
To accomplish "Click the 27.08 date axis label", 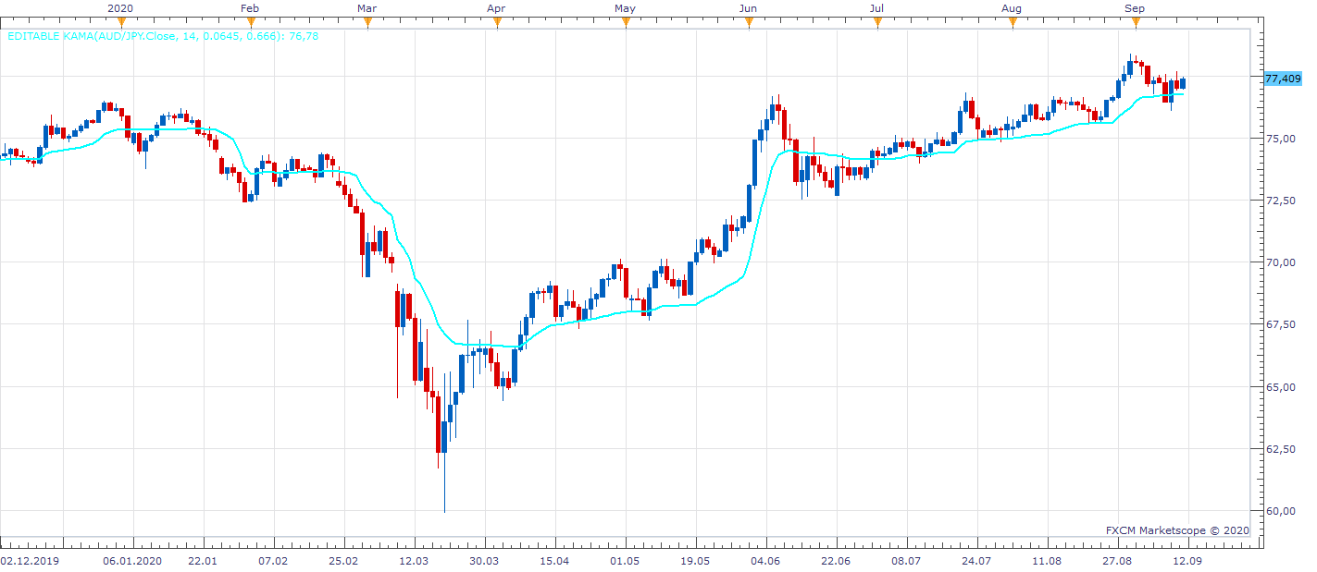I will coord(1117,560).
